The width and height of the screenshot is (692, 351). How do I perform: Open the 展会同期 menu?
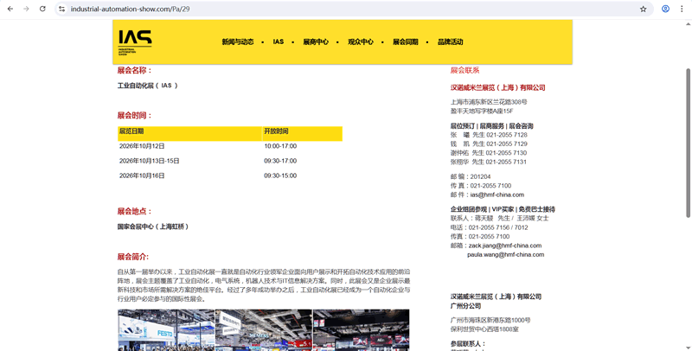point(405,41)
